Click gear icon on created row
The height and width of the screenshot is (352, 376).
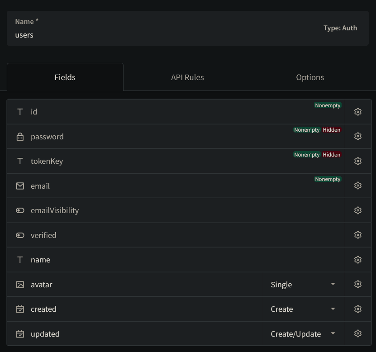click(x=357, y=309)
